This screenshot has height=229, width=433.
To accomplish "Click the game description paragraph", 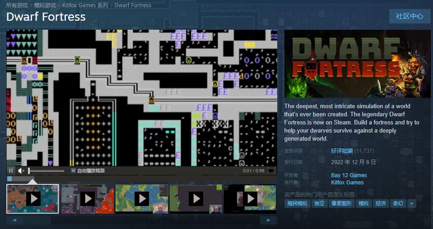I will 352,122.
